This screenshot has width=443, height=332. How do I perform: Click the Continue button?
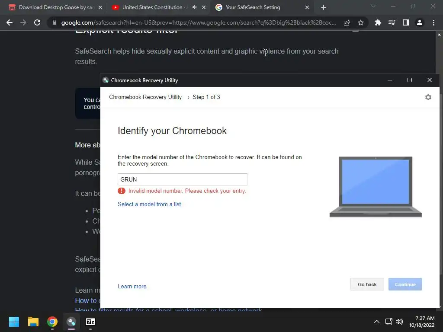point(405,284)
